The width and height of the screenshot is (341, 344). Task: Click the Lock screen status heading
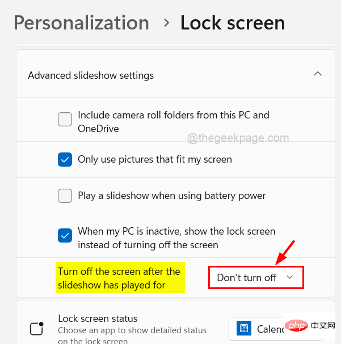pos(98,318)
